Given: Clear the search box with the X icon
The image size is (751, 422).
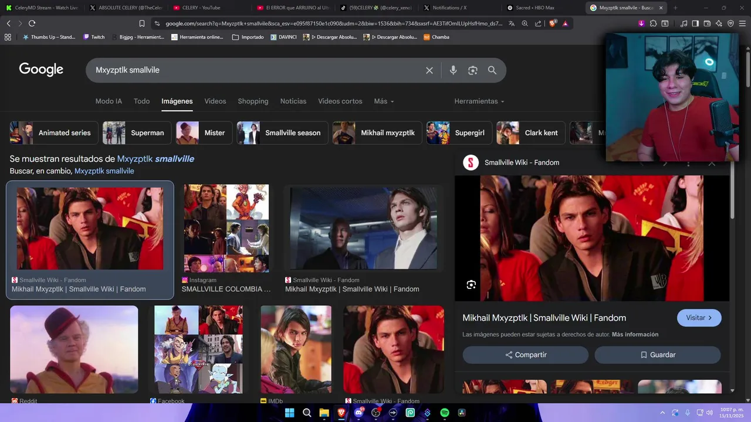Looking at the screenshot, I should coord(429,70).
